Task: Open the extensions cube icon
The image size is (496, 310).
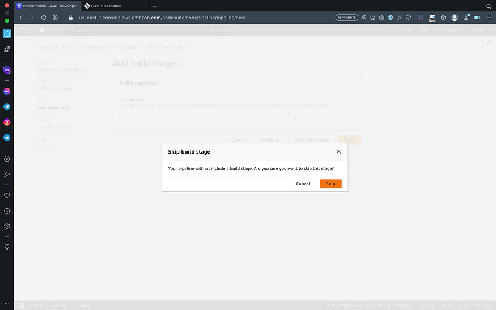Action: (443, 18)
